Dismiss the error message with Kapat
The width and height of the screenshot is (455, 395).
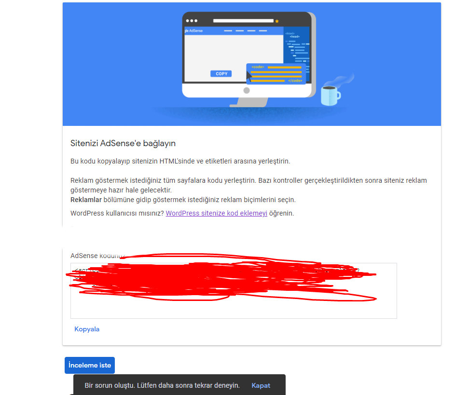(261, 385)
